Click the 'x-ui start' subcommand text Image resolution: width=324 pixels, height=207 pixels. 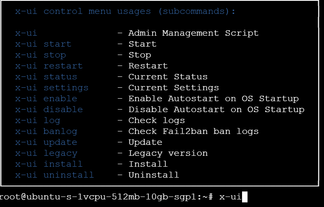43,44
